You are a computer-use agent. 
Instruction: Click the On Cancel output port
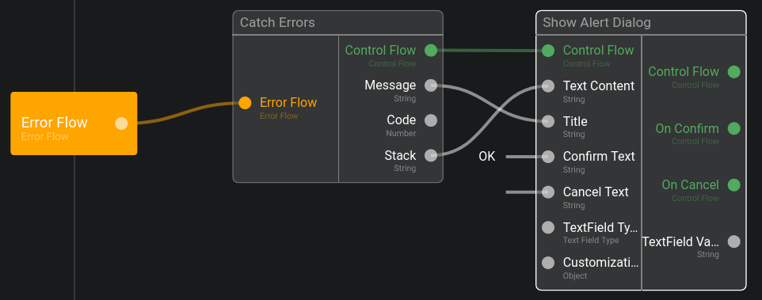733,185
